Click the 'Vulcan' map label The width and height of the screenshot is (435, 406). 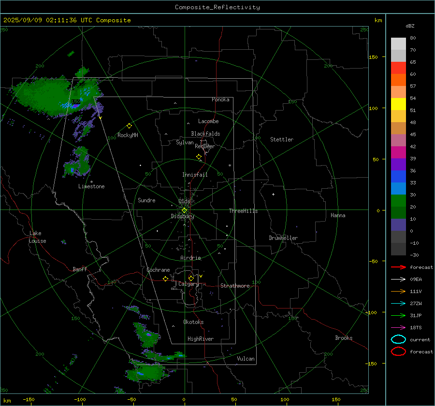(x=246, y=359)
